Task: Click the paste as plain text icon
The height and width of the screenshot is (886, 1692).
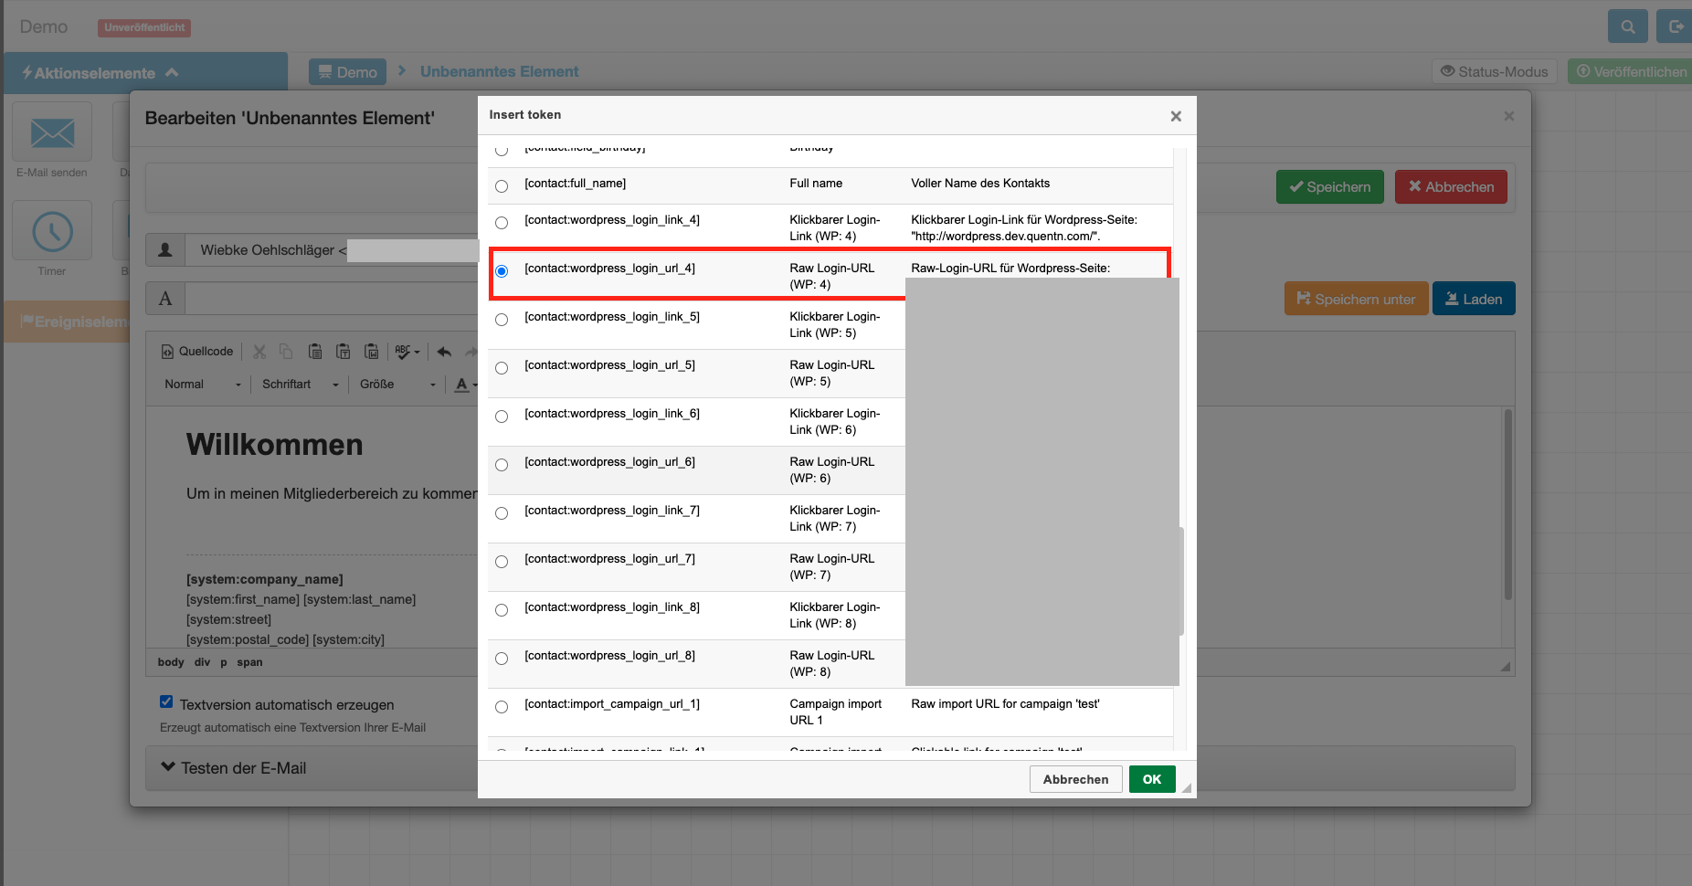Action: (x=344, y=352)
